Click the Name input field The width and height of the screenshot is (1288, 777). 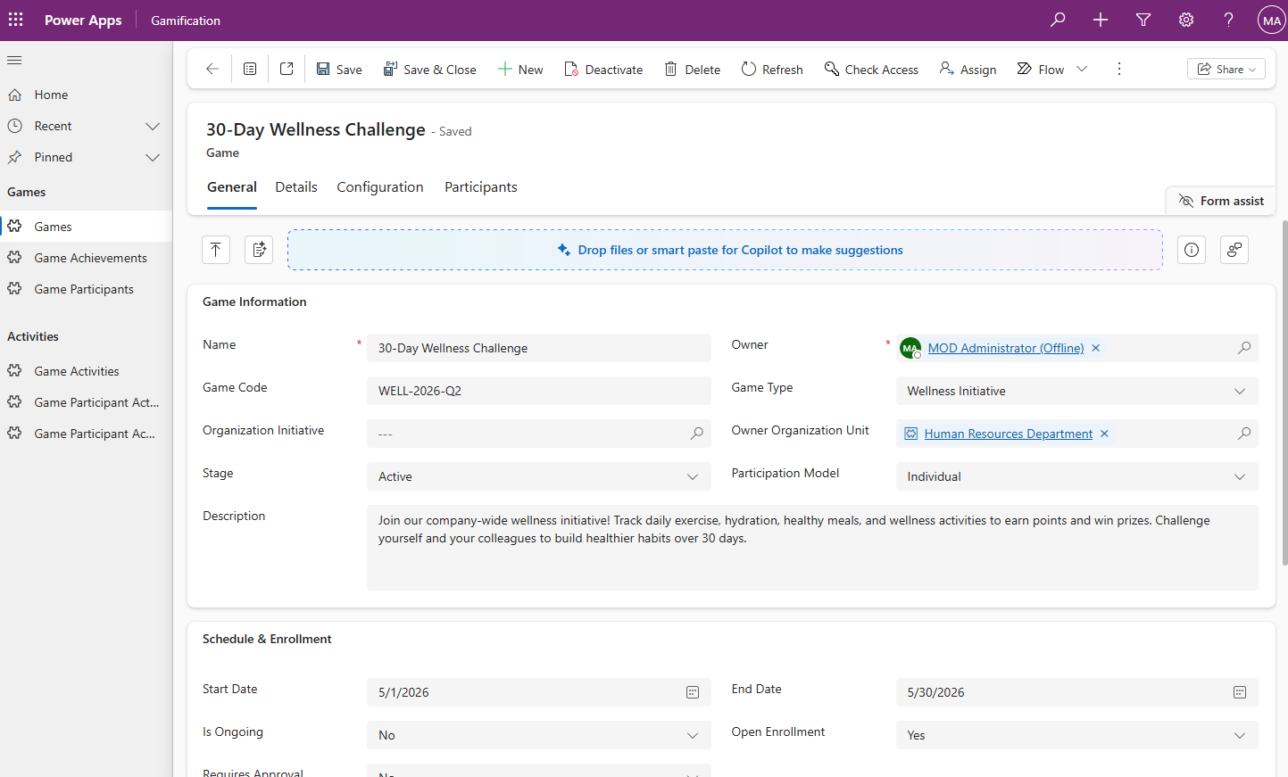539,348
